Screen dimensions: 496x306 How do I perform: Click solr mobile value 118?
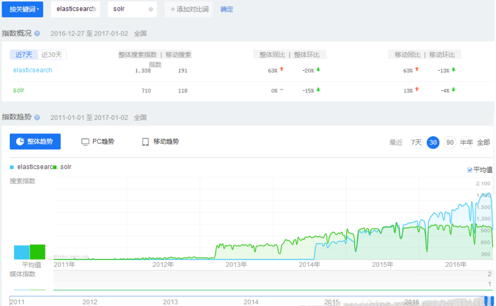point(183,91)
